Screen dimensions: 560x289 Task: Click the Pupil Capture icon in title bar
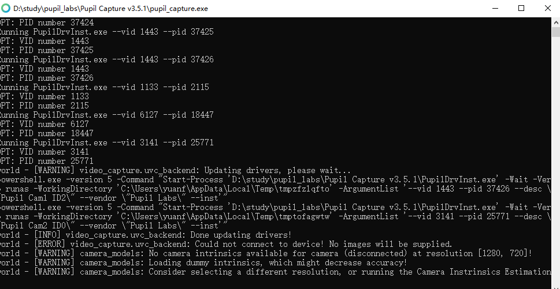(x=6, y=8)
